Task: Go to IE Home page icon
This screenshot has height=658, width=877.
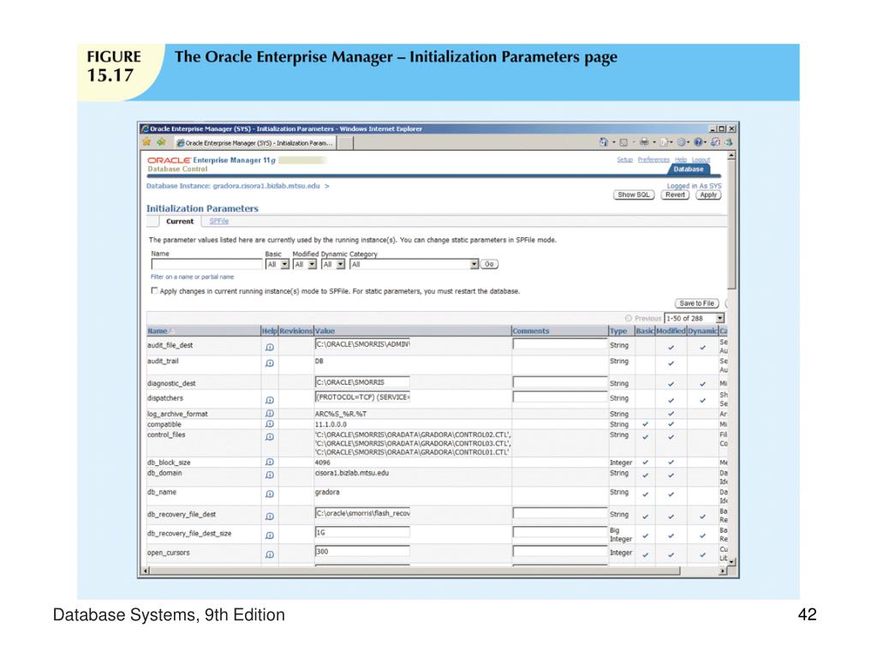Action: coord(604,142)
